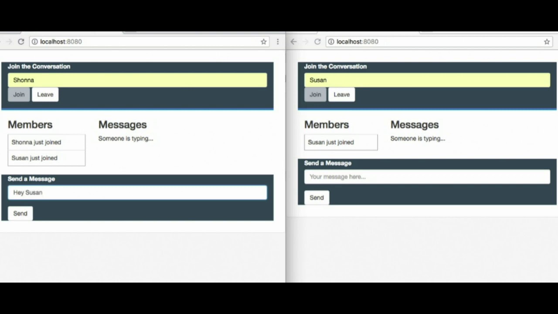Bookmark the page with the left window's star

click(x=264, y=42)
